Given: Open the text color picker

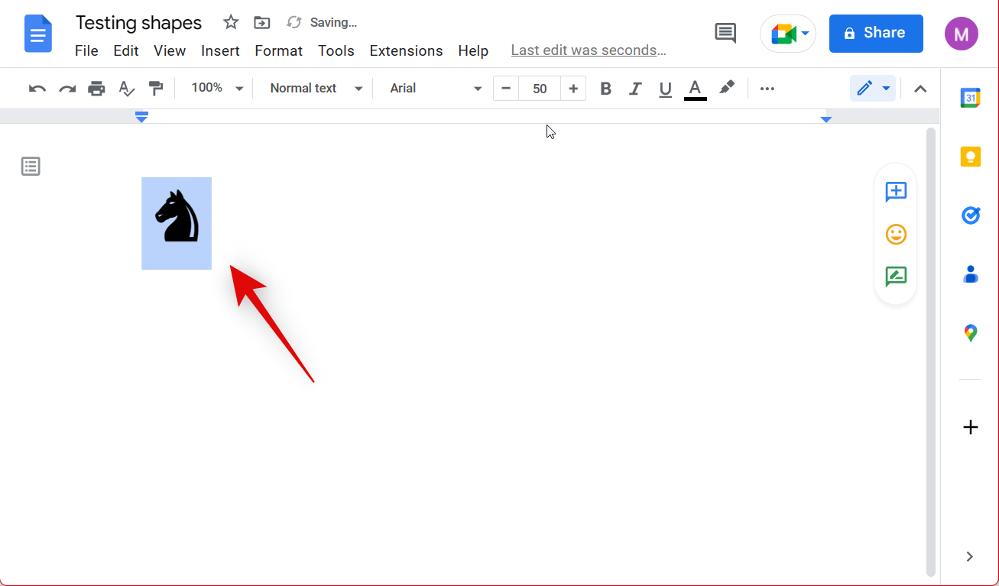Looking at the screenshot, I should pyautogui.click(x=695, y=89).
